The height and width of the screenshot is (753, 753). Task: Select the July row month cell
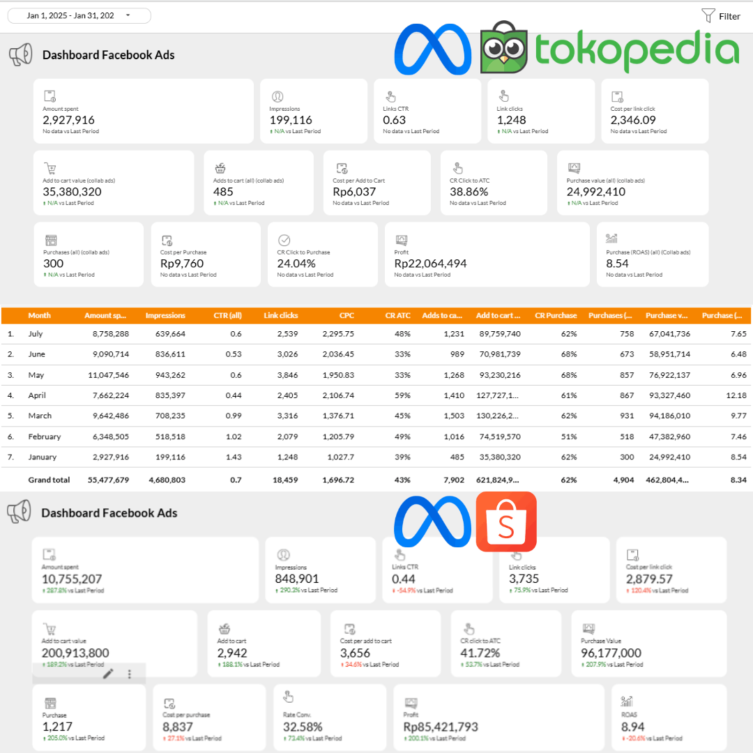coord(36,334)
